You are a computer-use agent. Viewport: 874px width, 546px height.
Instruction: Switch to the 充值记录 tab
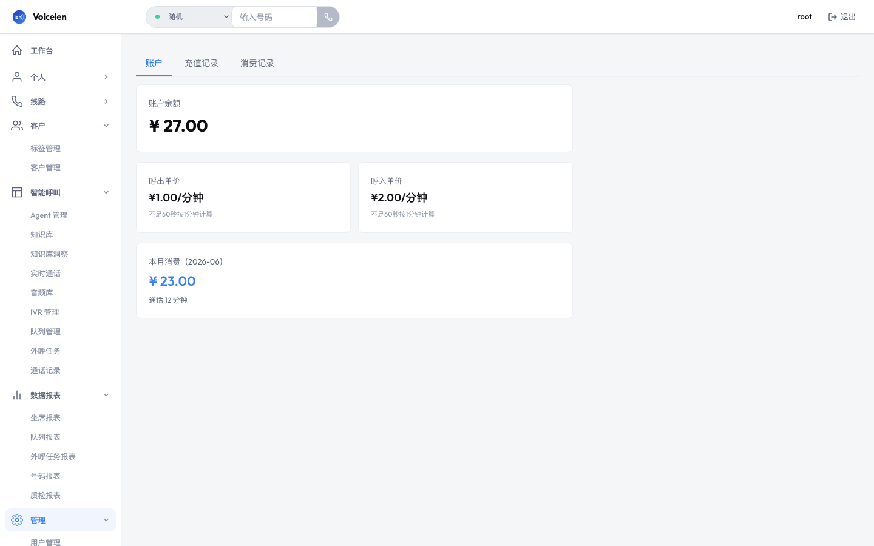pos(202,63)
